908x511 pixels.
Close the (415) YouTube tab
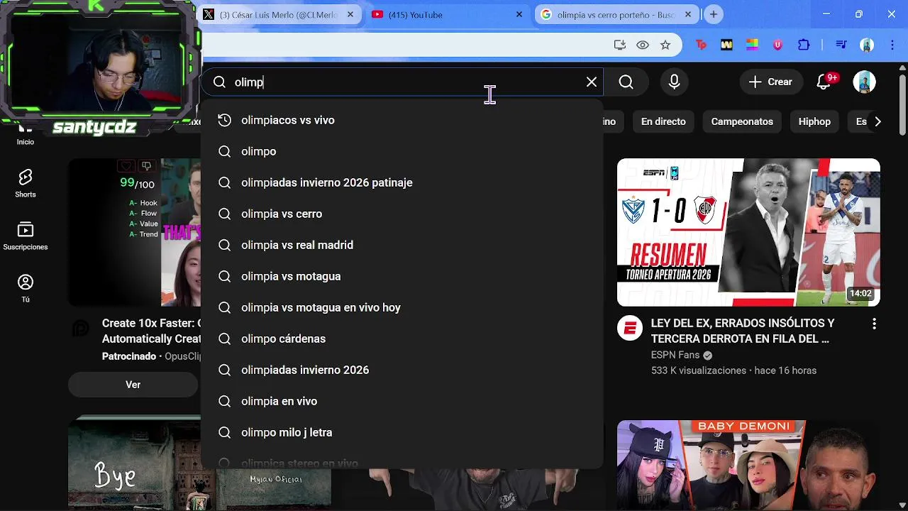pos(519,14)
